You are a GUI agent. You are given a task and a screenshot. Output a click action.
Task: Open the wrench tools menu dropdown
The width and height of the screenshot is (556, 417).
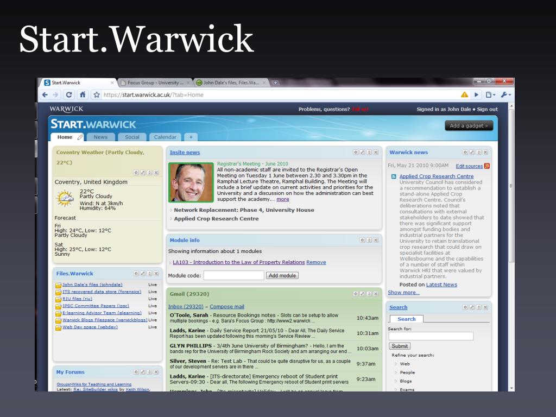(x=506, y=94)
